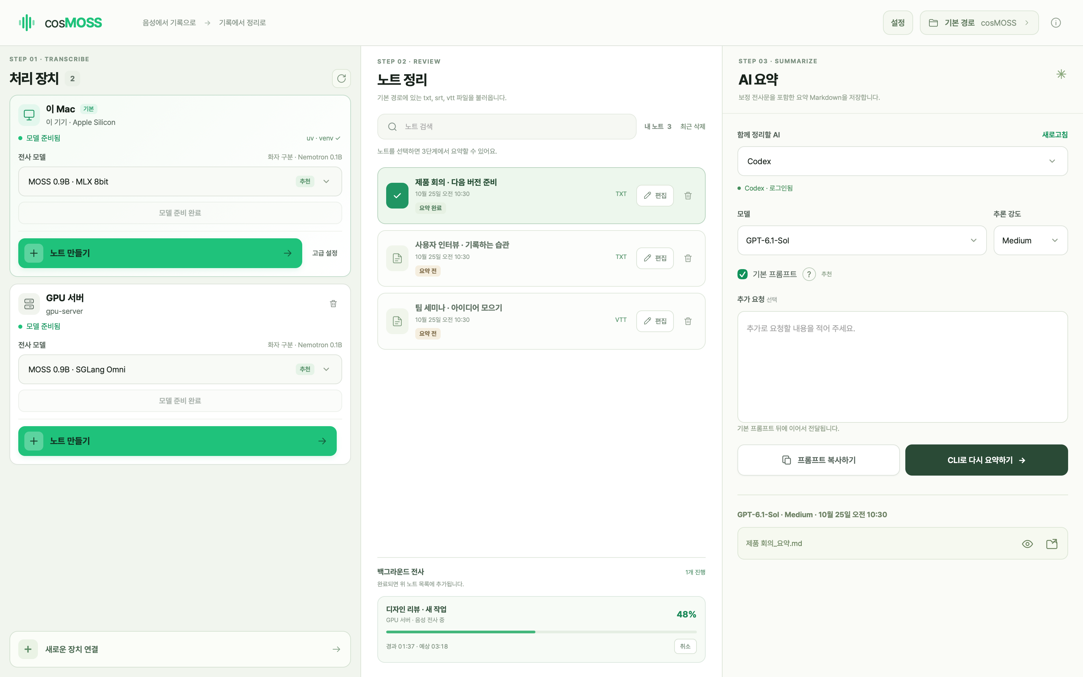This screenshot has height=677, width=1083.
Task: Open the info icon in the header
Action: 1056,23
